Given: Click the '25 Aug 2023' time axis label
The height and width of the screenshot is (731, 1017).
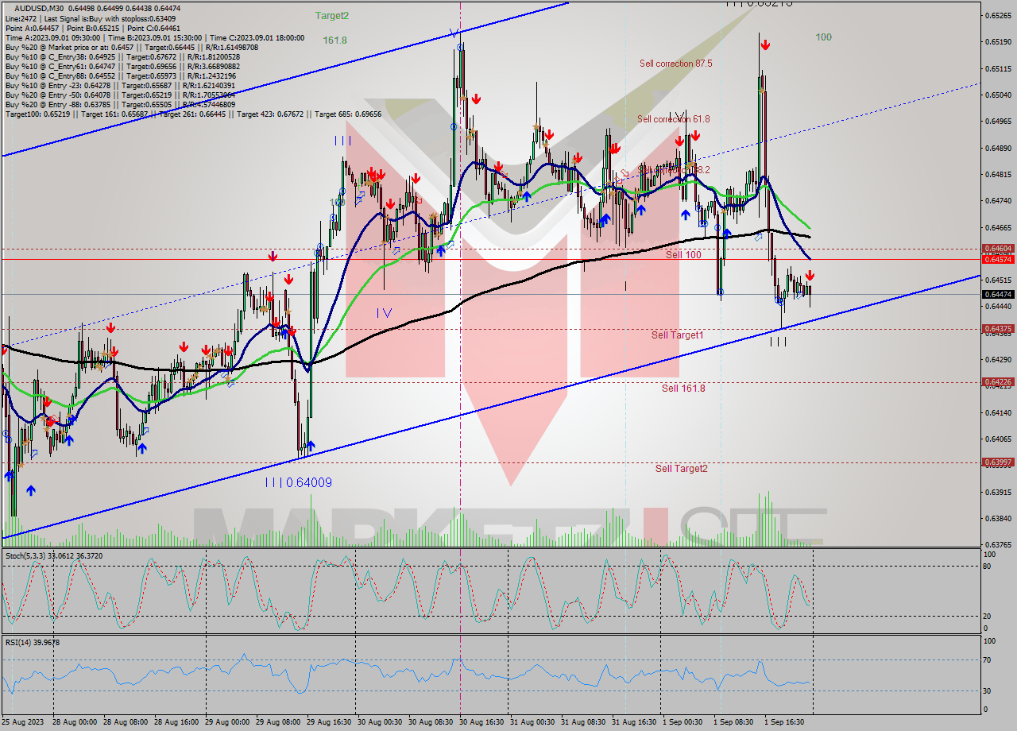Looking at the screenshot, I should (22, 722).
